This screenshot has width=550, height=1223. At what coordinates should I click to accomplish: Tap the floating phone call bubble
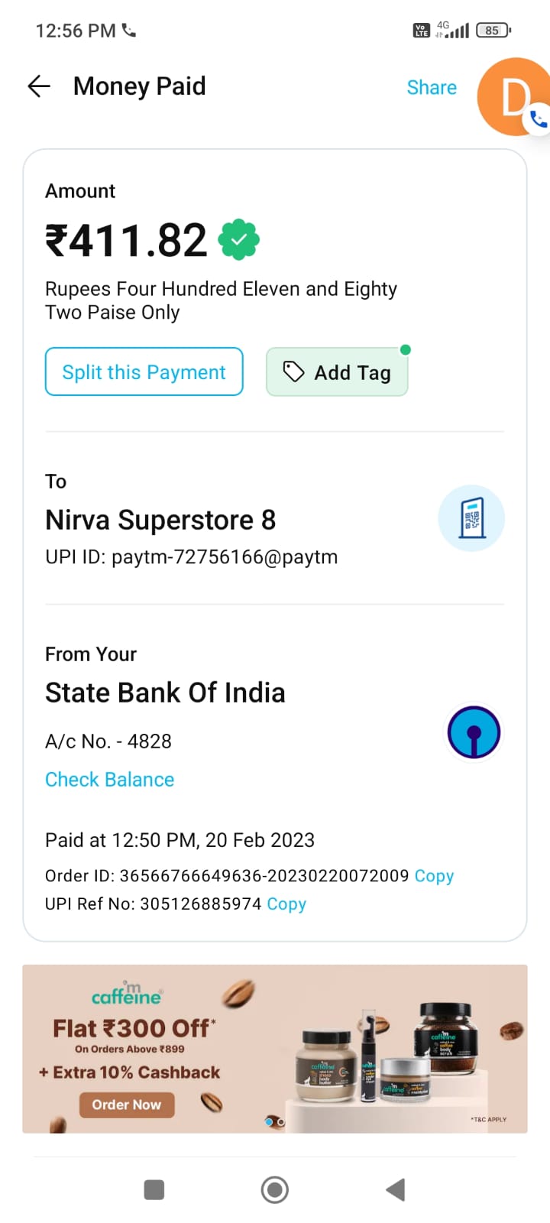pyautogui.click(x=539, y=119)
